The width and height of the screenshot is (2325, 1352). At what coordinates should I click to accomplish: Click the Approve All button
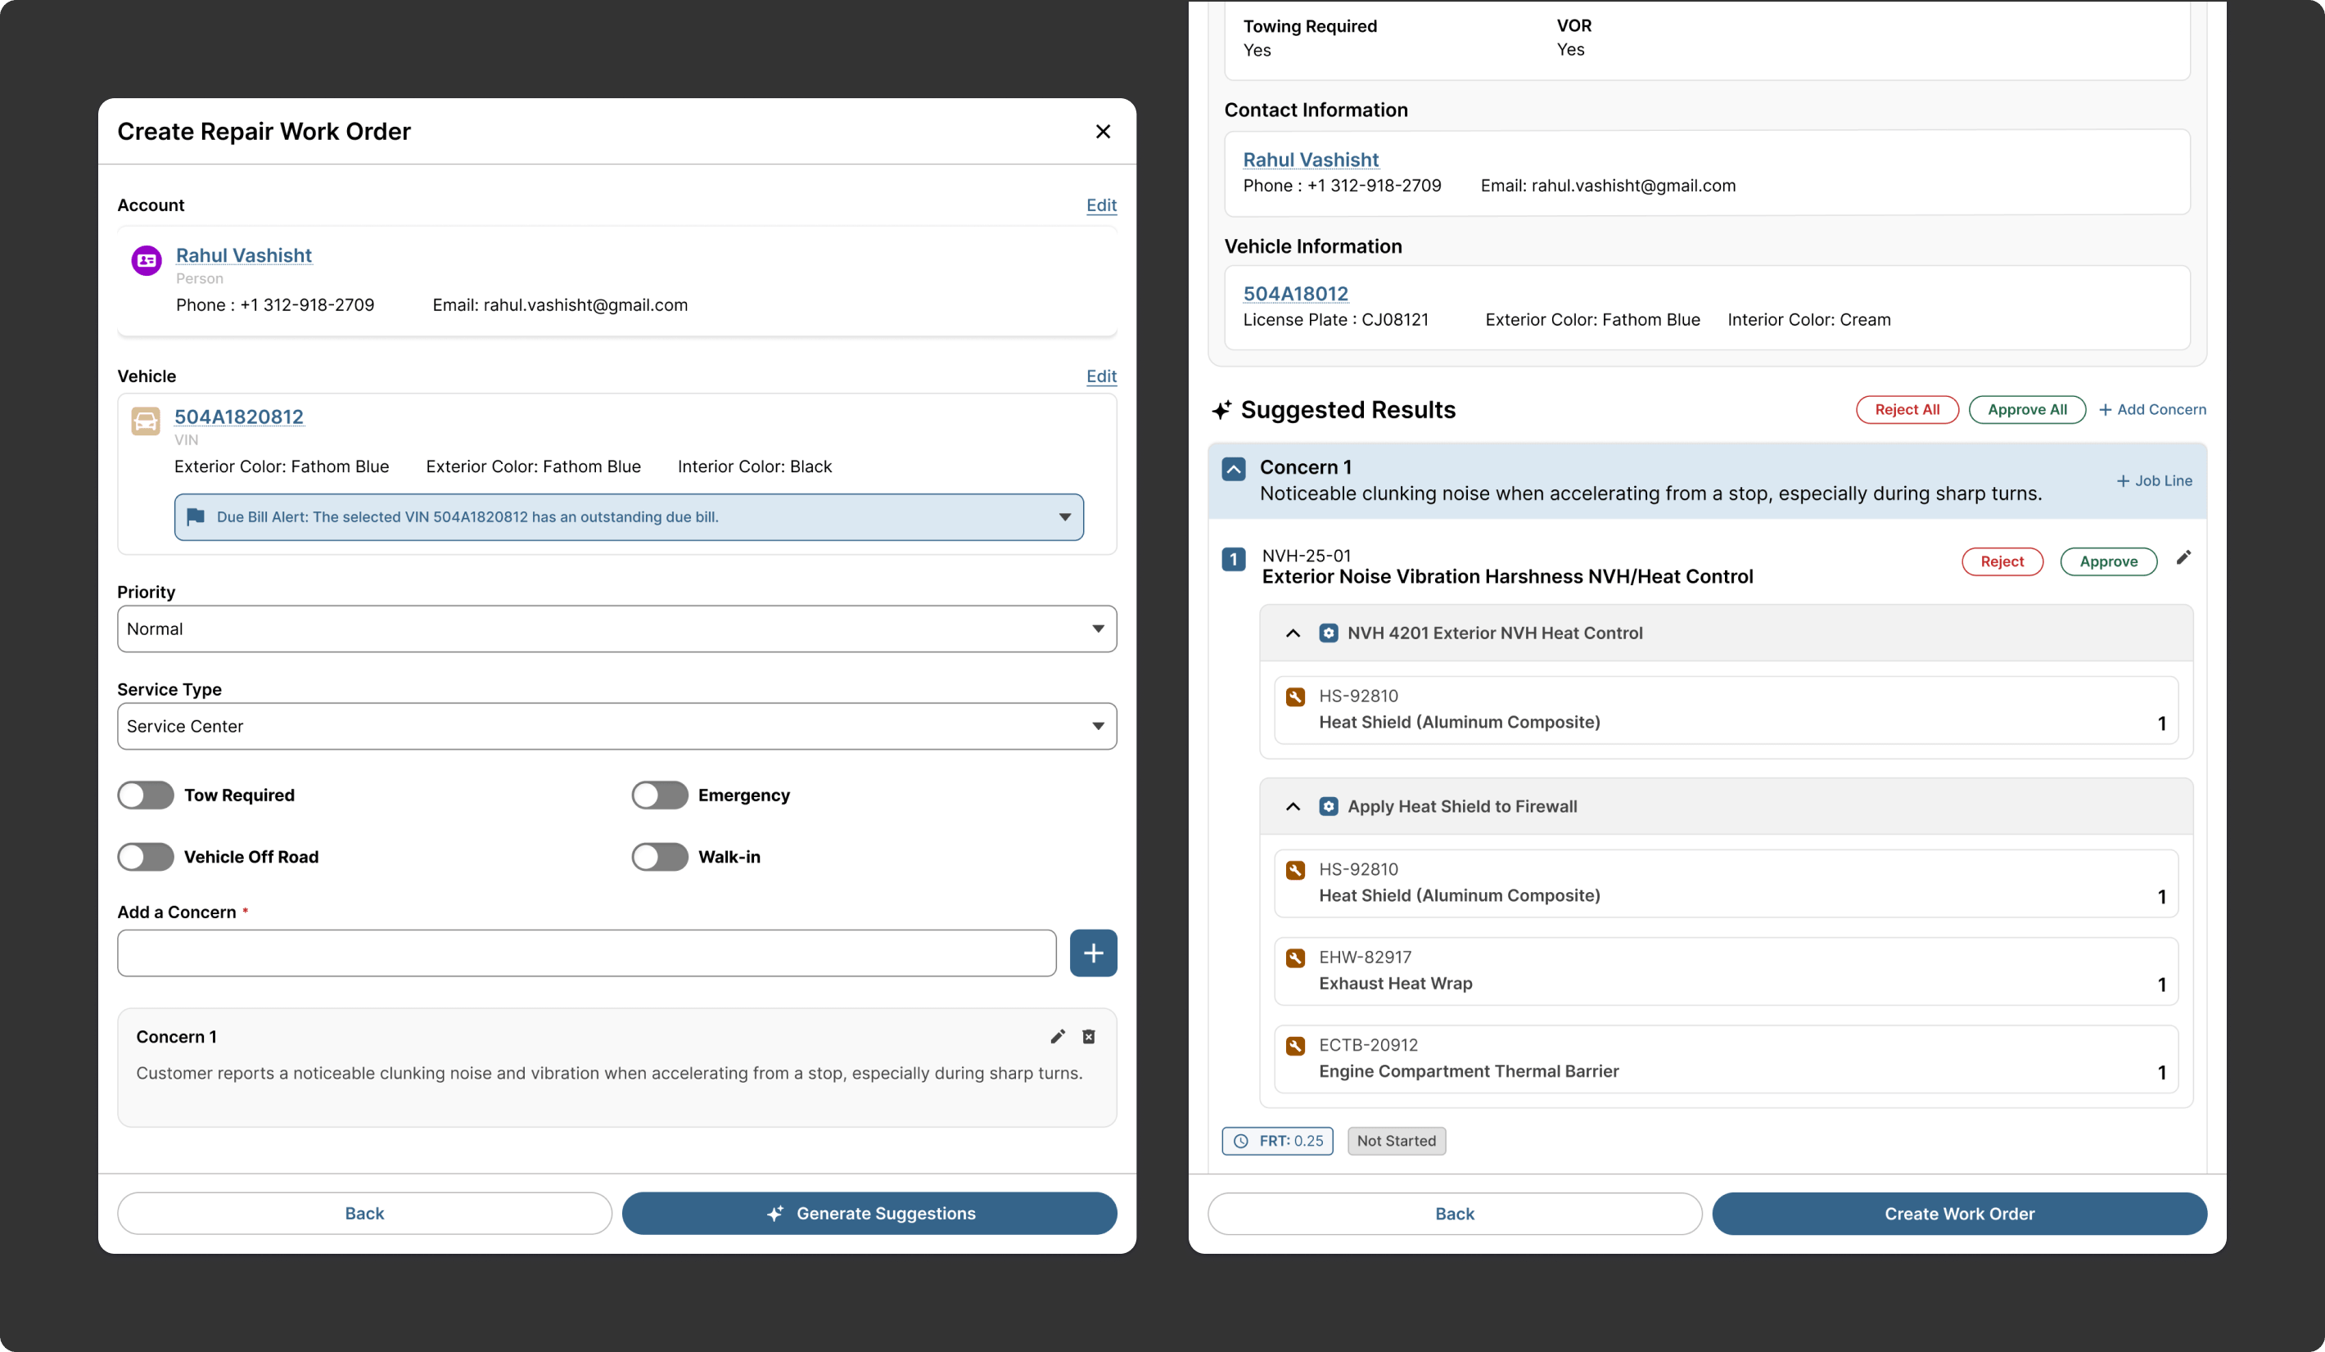pyautogui.click(x=2026, y=409)
